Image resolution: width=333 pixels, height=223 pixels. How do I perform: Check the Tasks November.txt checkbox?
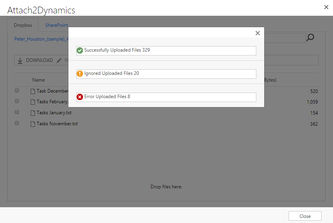[x=17, y=123]
